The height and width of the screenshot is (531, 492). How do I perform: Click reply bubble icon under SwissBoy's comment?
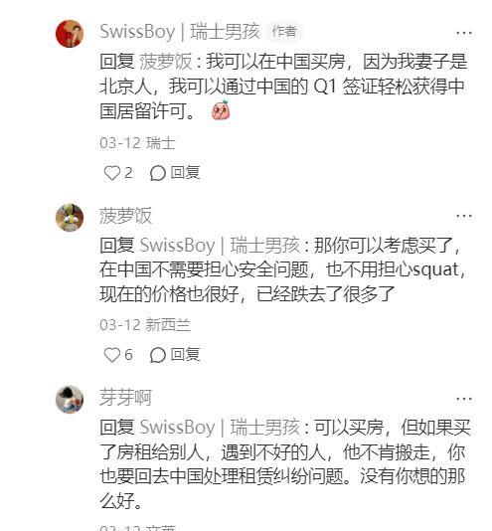[x=158, y=173]
